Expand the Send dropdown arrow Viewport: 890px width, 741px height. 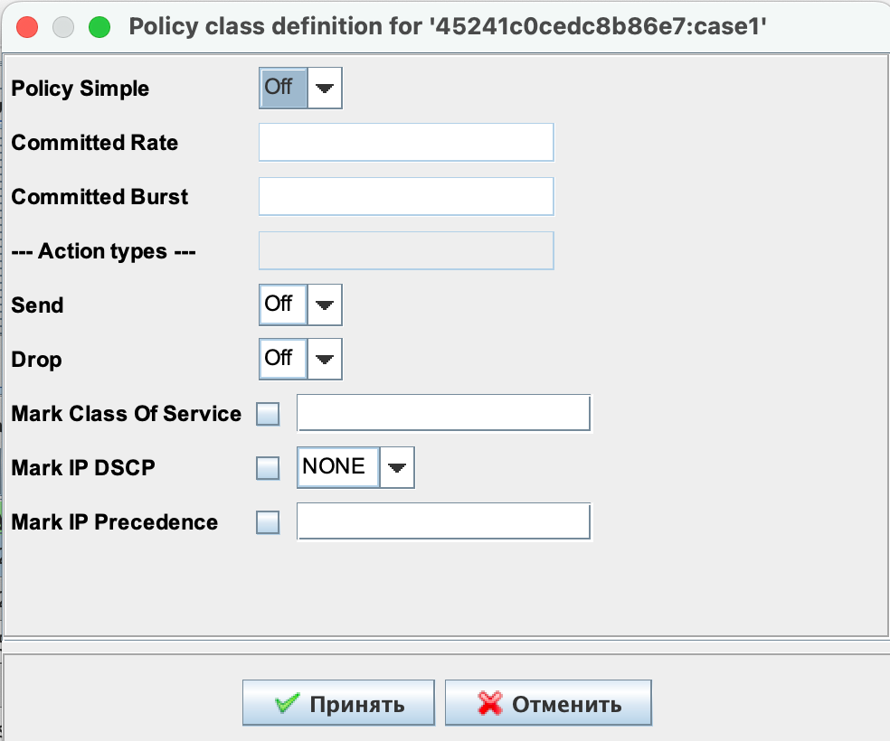pyautogui.click(x=324, y=305)
